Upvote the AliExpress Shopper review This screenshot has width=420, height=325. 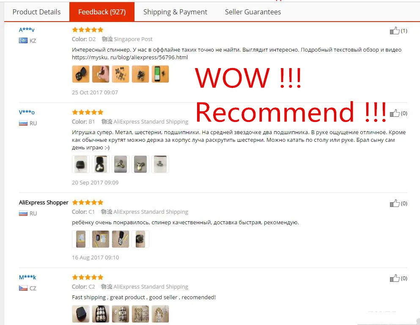(395, 204)
